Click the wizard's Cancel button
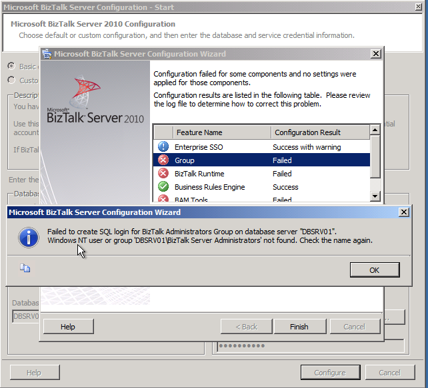 (x=354, y=326)
